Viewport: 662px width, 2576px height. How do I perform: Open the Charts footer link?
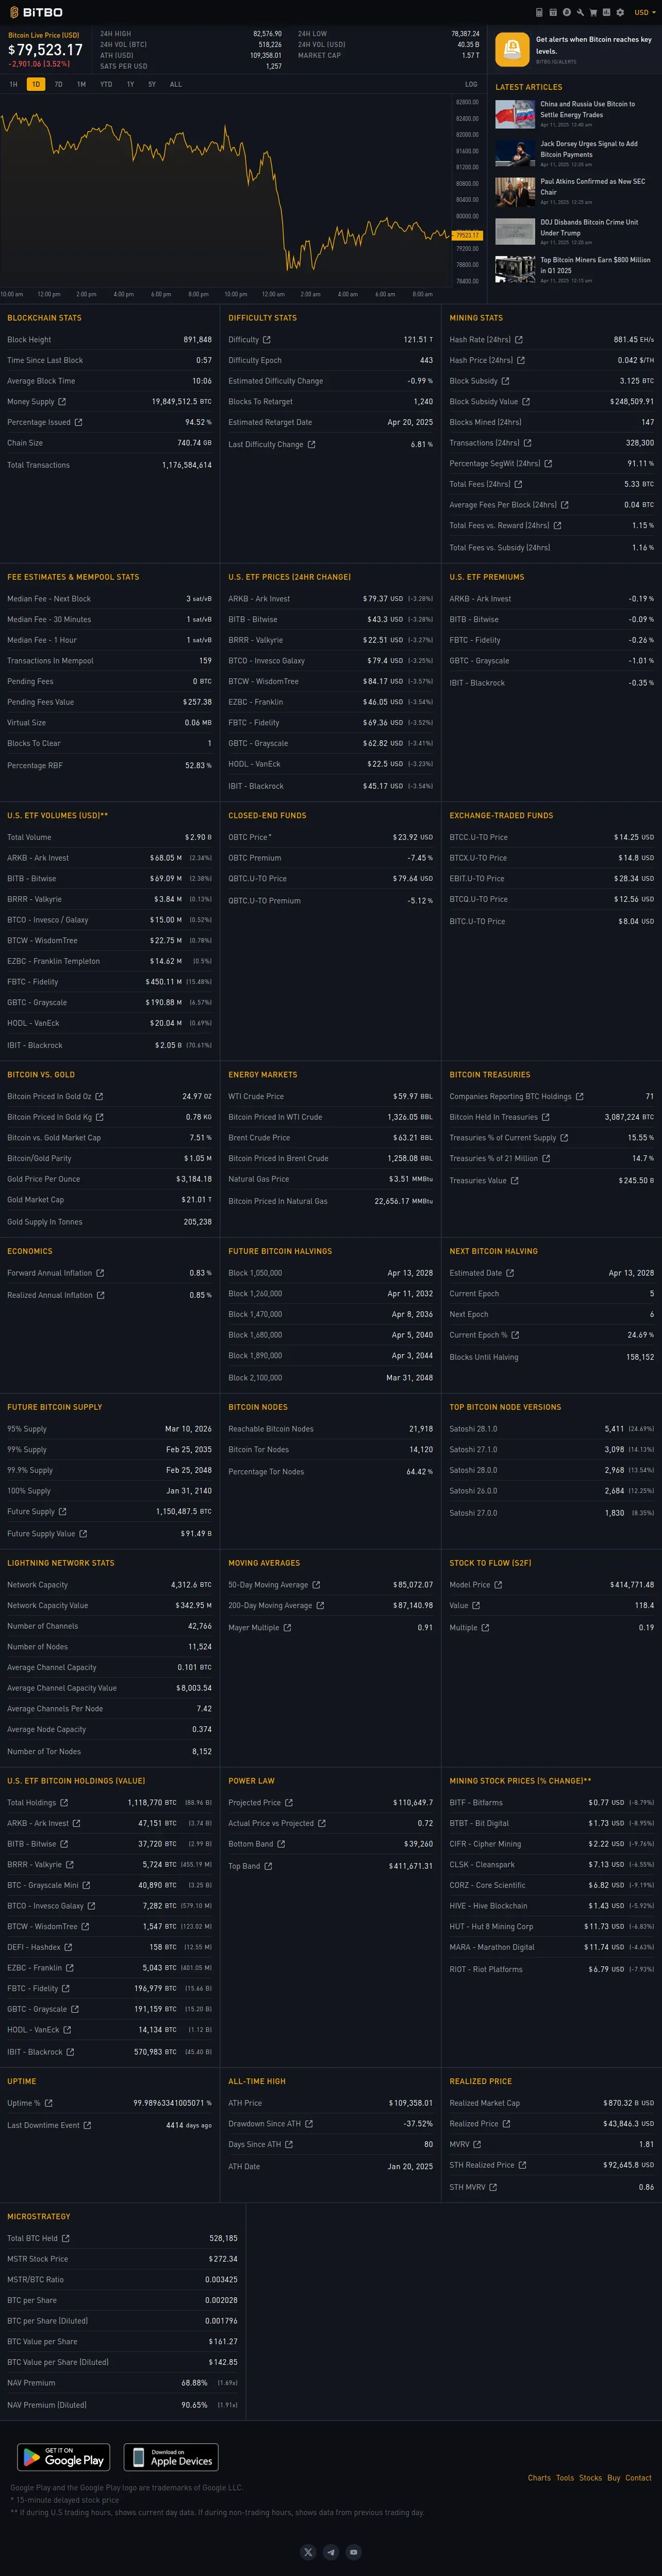[x=539, y=2478]
